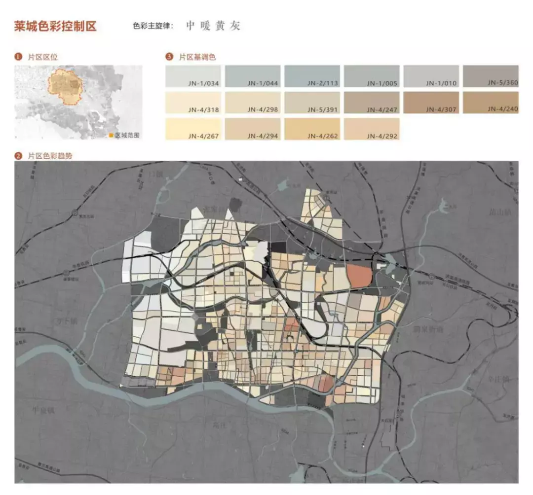Click the ❸ numbered badge beside 片区基调色
The image size is (533, 495).
[x=169, y=57]
